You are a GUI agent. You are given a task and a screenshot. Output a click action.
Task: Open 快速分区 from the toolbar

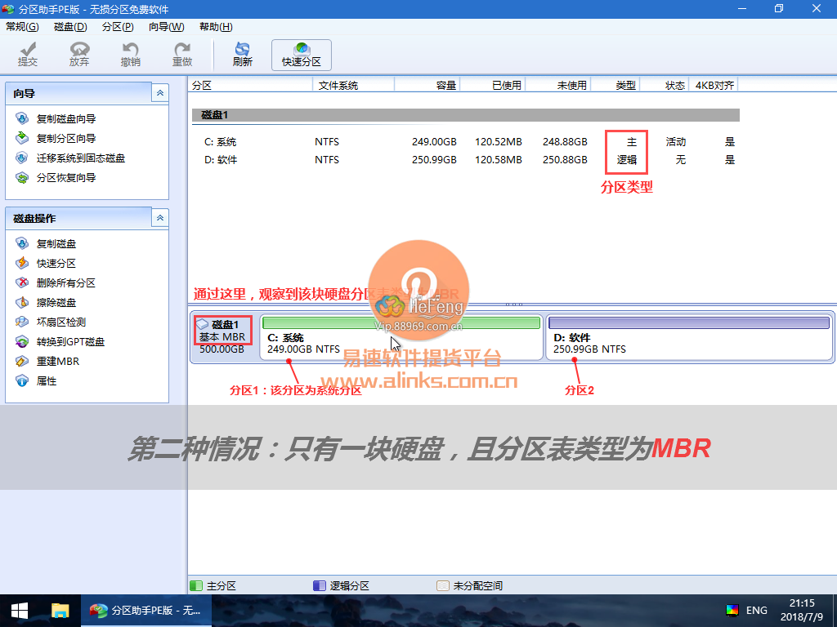pyautogui.click(x=302, y=55)
